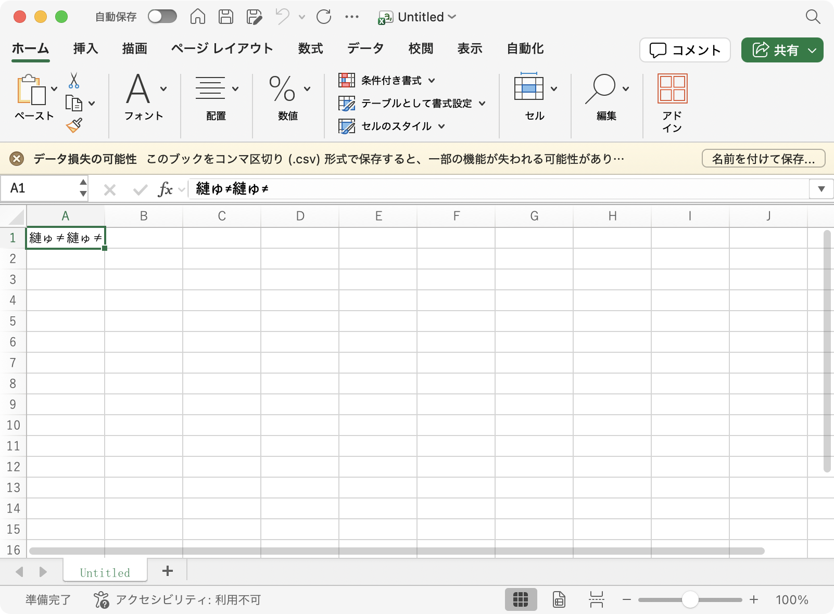Viewport: 834px width, 614px height.
Task: Toggle the 自動保存 autosave switch
Action: coord(162,17)
